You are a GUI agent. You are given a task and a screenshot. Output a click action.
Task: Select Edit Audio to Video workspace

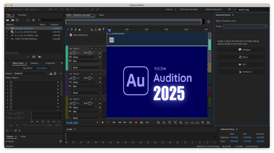189,10
